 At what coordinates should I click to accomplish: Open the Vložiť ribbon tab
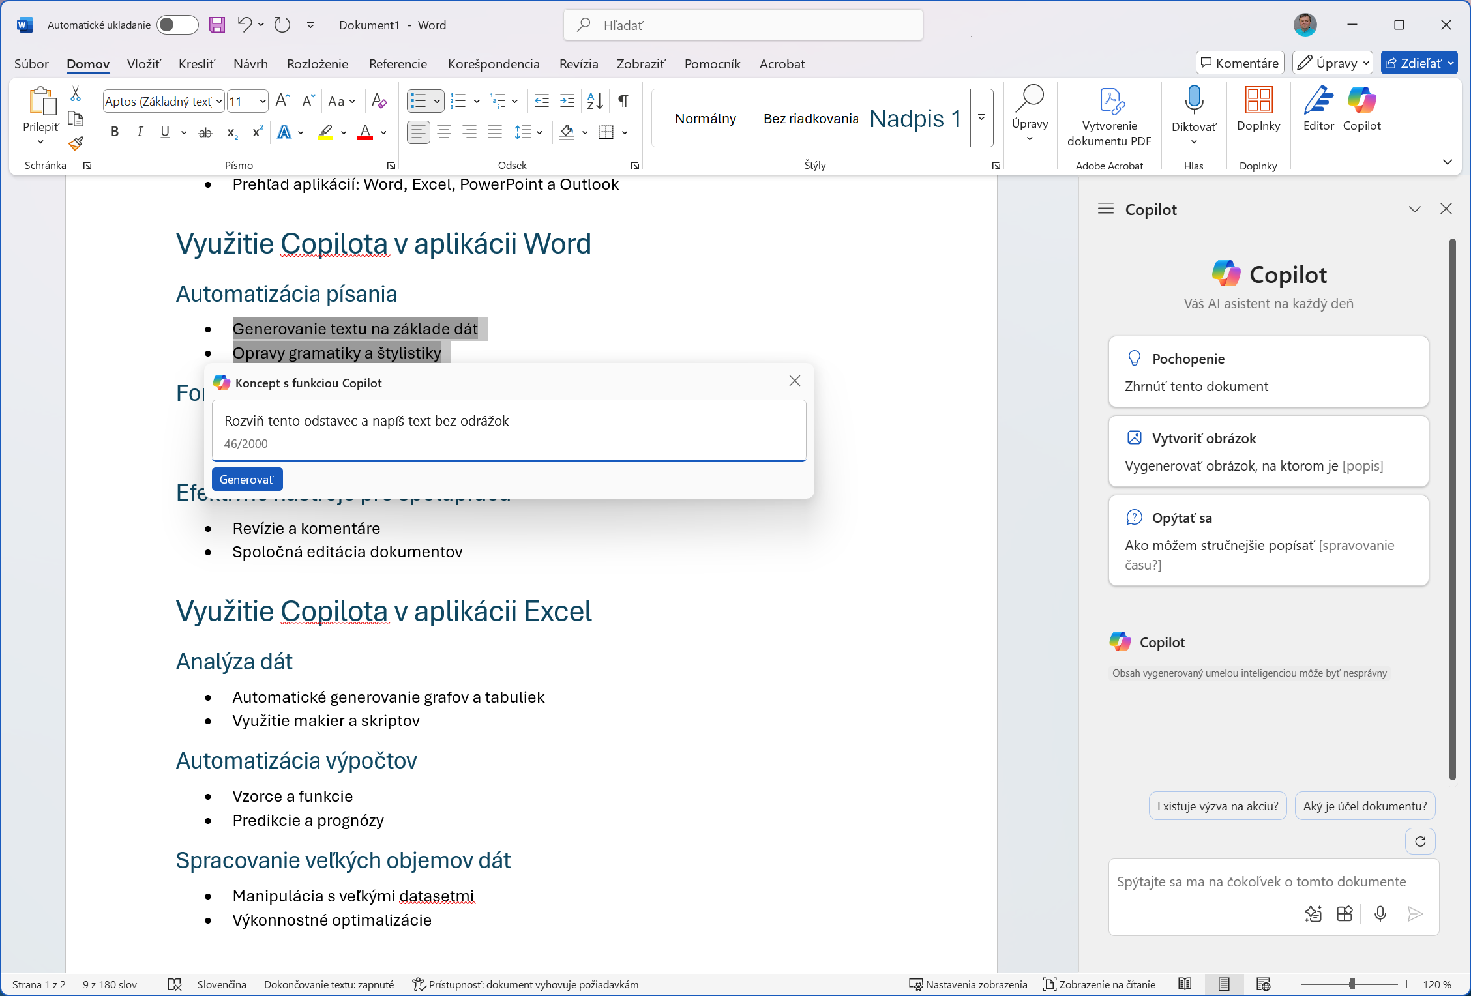(143, 64)
